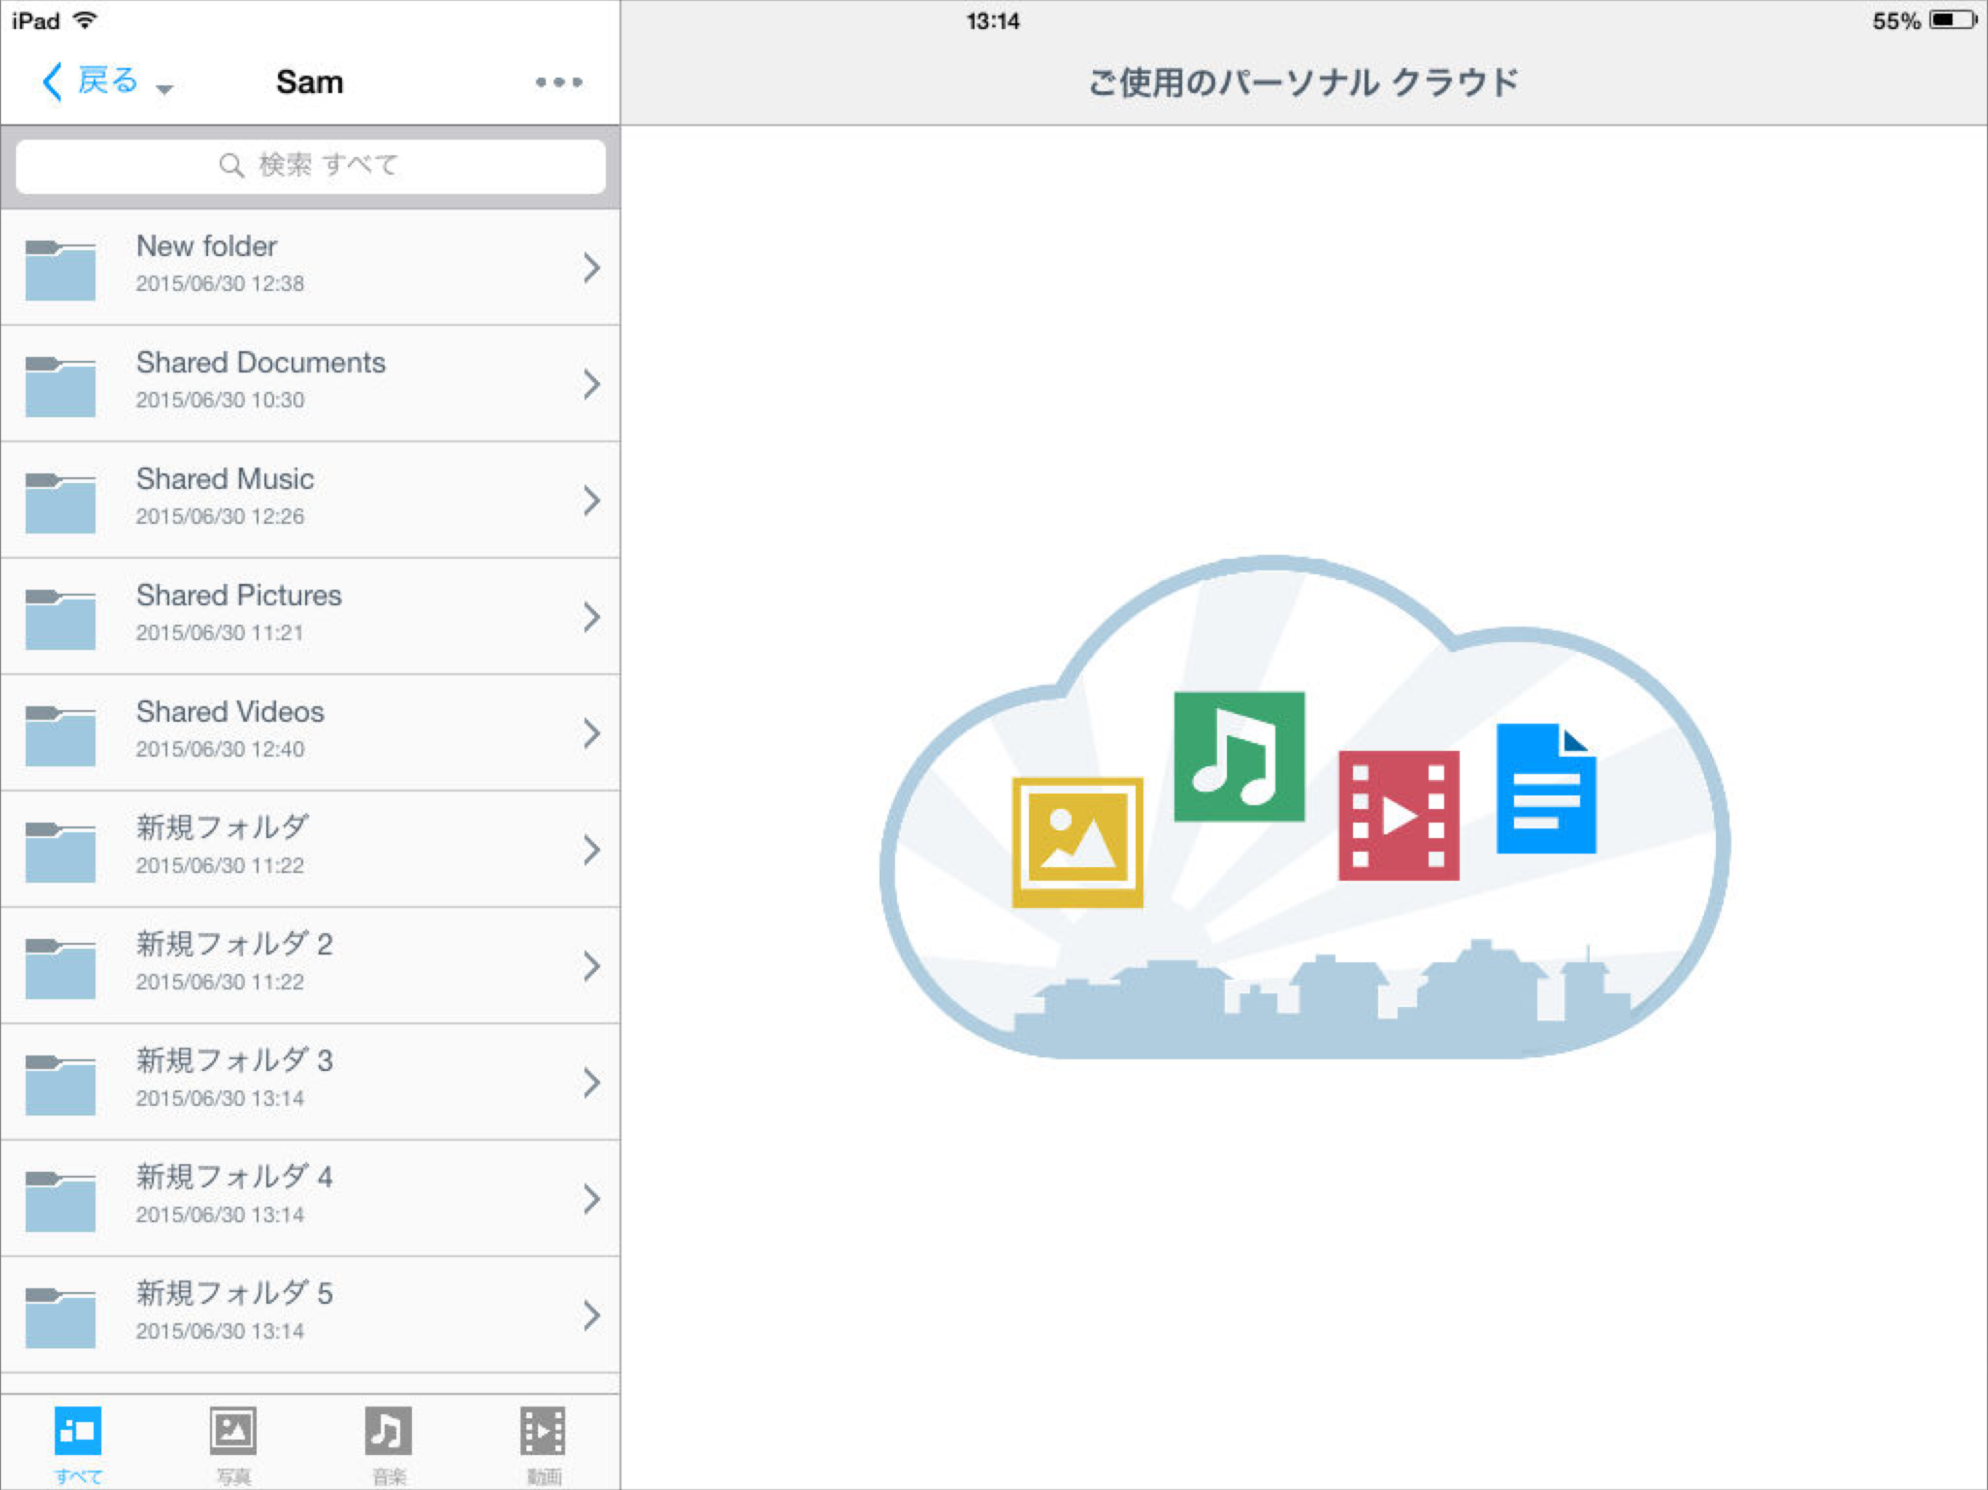Click the yellow picture icon in cloud
Screen dimensions: 1988x1490
click(1077, 842)
